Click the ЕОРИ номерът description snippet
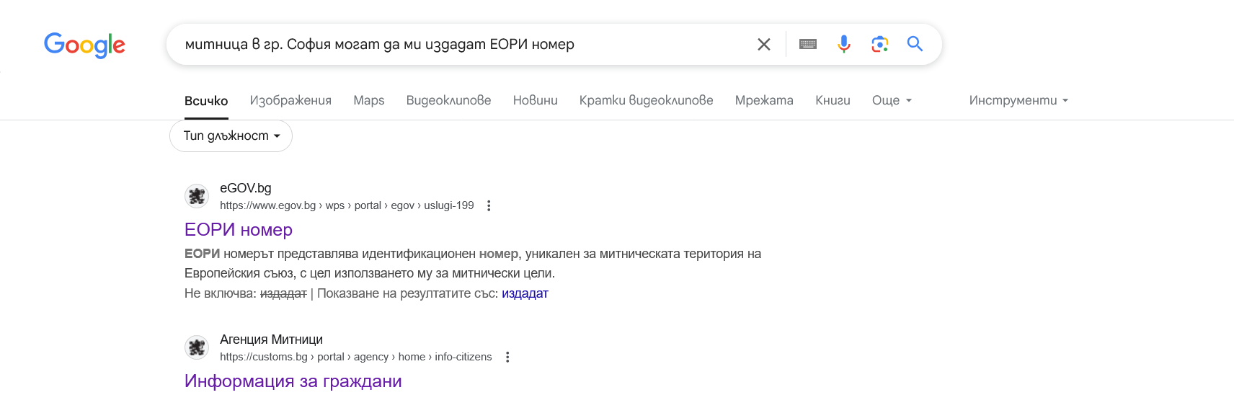The height and width of the screenshot is (395, 1234). pos(473,264)
